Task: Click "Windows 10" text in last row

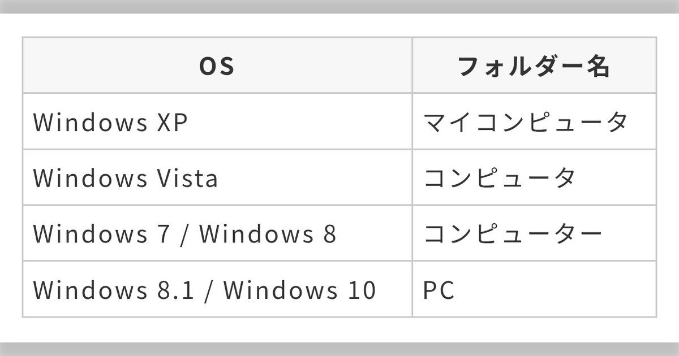Action: (x=299, y=290)
